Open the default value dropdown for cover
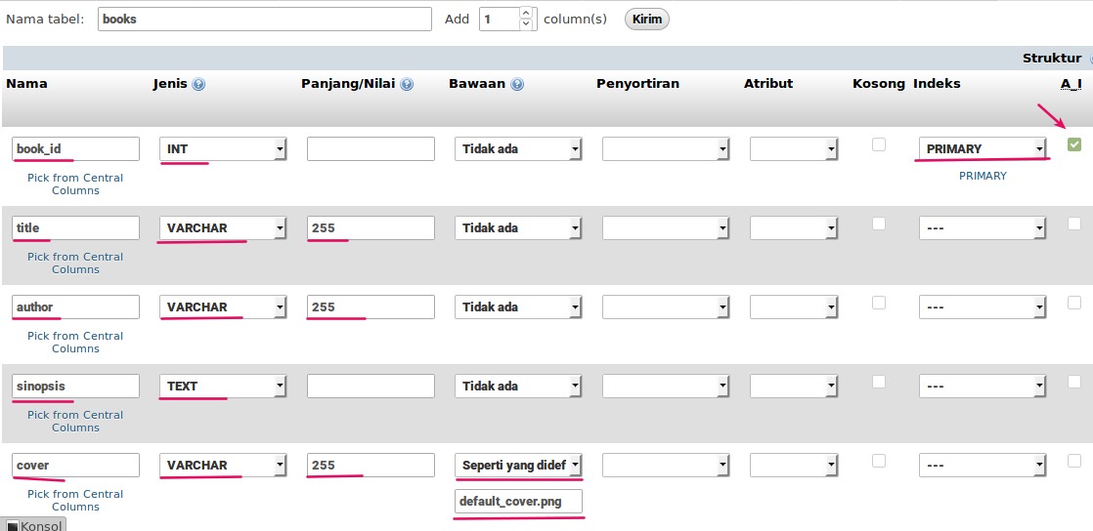 519,466
